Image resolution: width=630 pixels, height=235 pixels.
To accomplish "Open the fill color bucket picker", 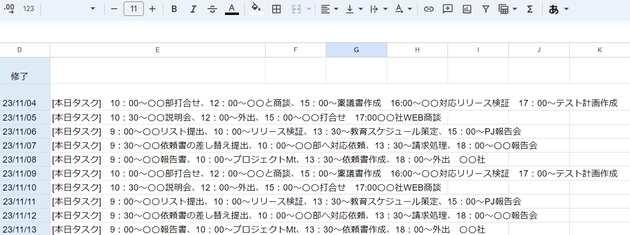I will coord(256,9).
